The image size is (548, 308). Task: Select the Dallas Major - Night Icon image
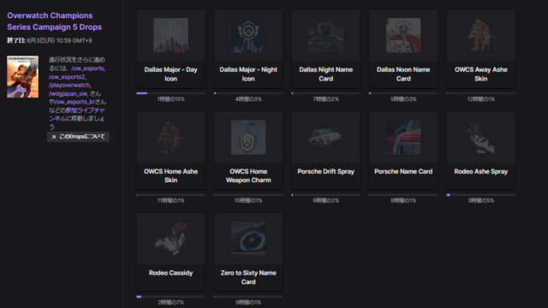(x=248, y=35)
